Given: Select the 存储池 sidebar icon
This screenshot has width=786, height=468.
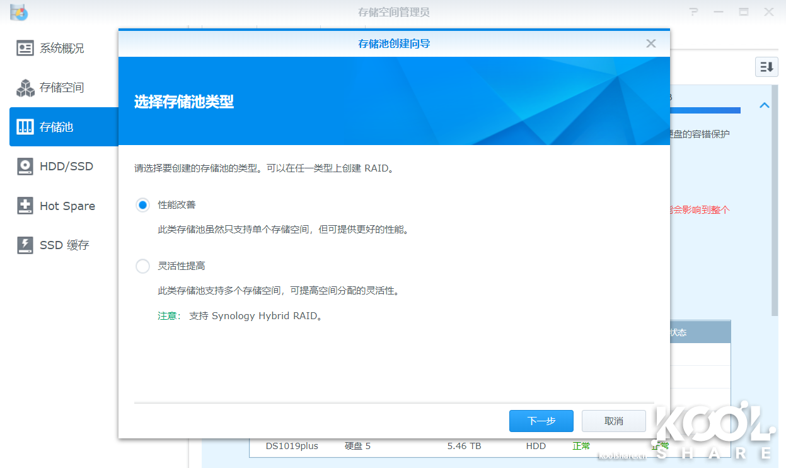Looking at the screenshot, I should pos(25,127).
